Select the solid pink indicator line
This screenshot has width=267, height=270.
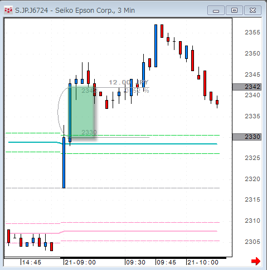[139, 231]
